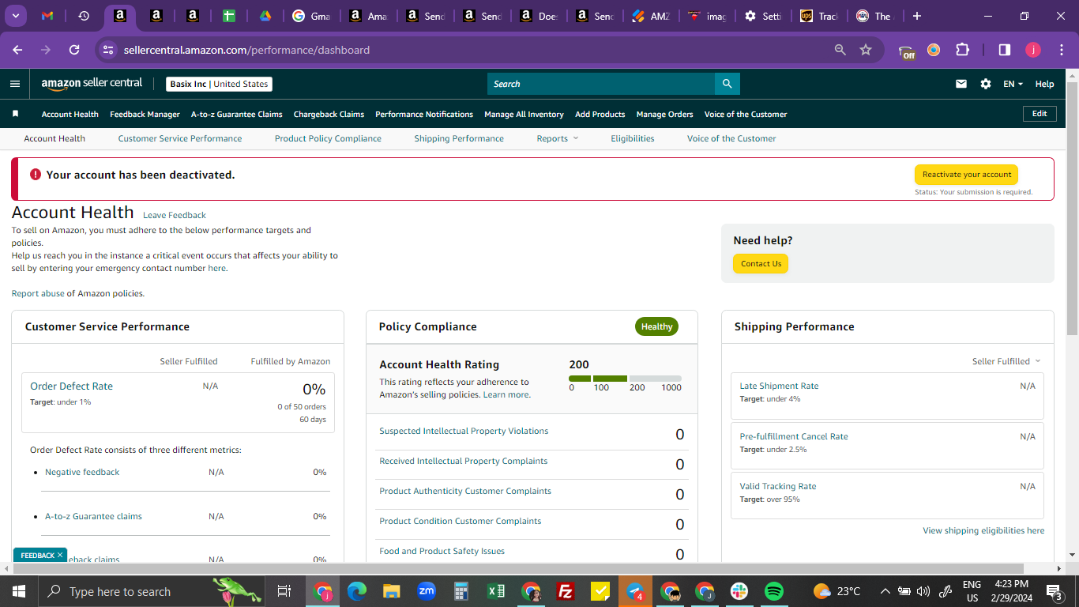Click the zoom-out magnifier icon in address bar
This screenshot has width=1079, height=607.
point(840,50)
